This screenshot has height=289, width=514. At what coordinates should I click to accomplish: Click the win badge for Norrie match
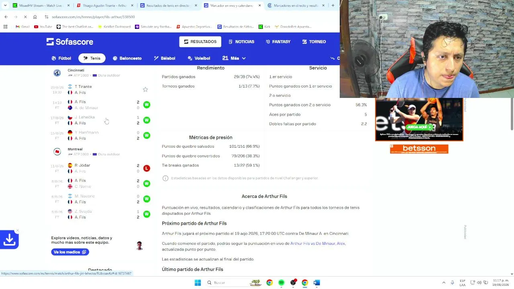click(x=147, y=183)
